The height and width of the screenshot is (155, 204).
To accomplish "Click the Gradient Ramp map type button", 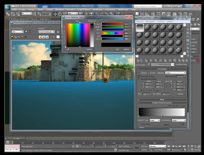I will 181,65.
